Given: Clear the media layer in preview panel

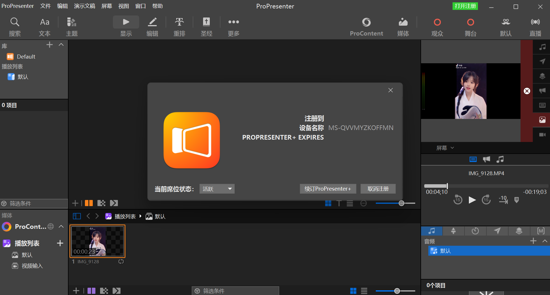Looking at the screenshot, I should click(x=542, y=120).
